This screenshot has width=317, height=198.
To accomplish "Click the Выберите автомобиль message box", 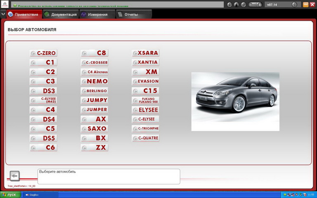I will [x=109, y=177].
